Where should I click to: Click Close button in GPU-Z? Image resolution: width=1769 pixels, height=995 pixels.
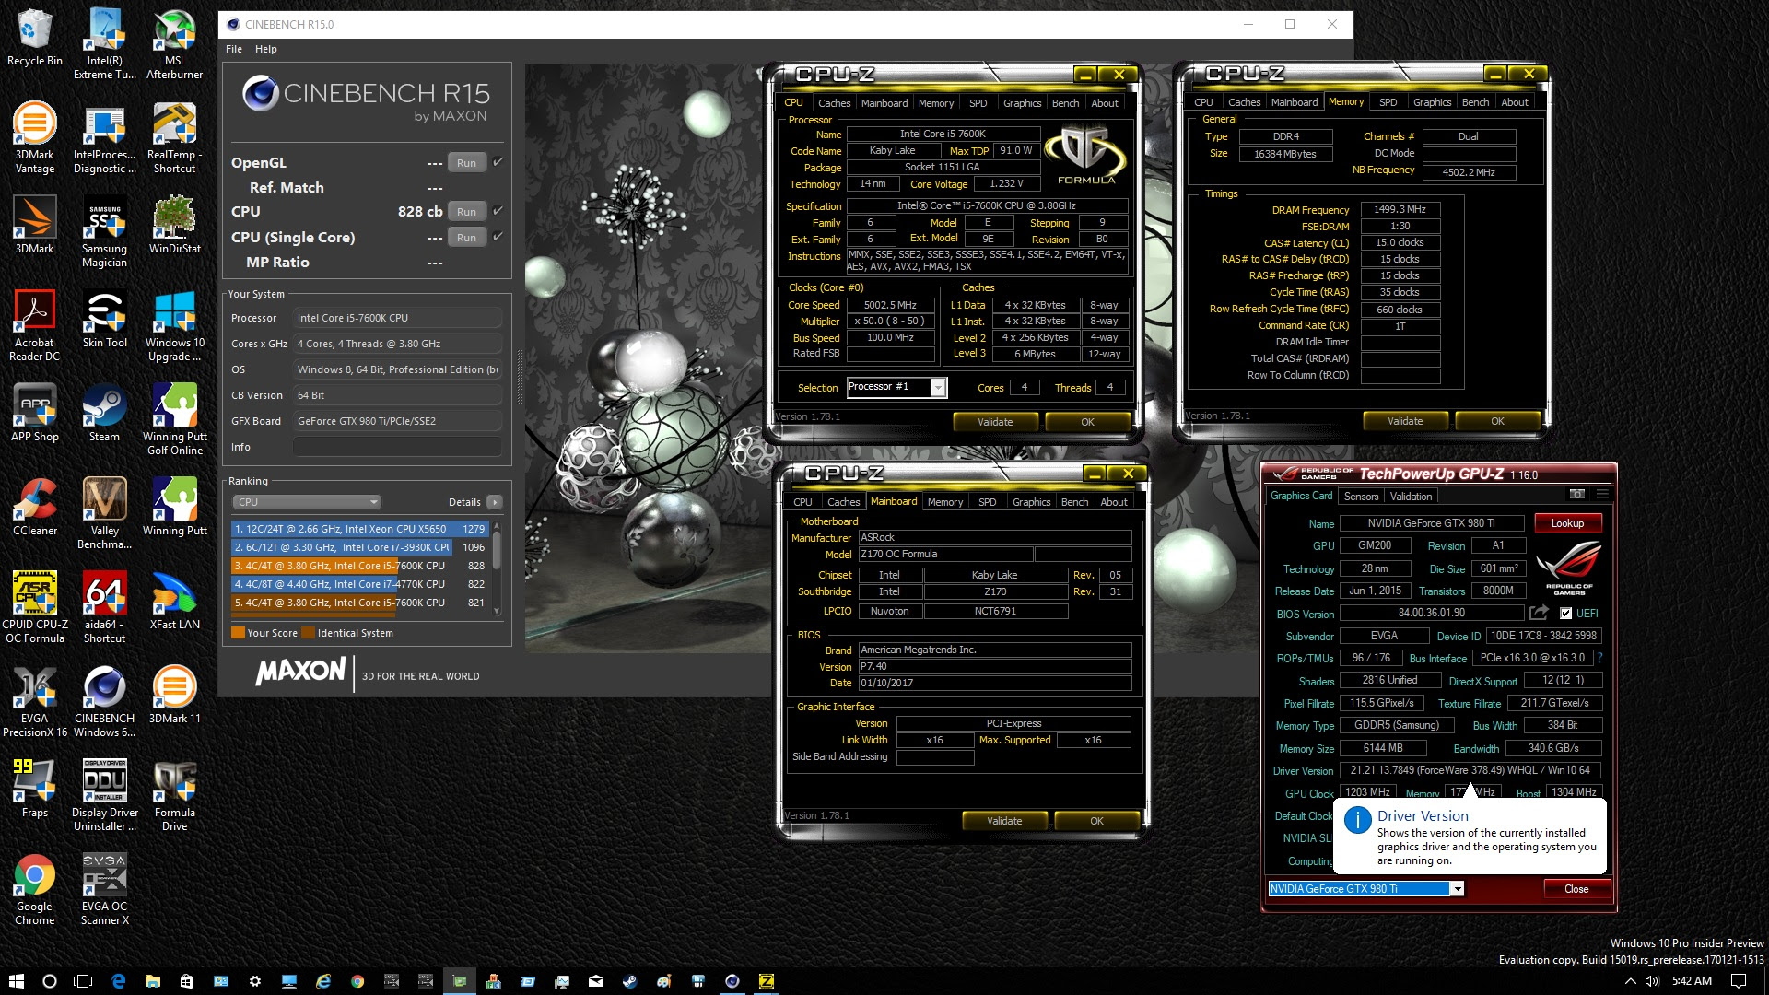click(x=1576, y=889)
